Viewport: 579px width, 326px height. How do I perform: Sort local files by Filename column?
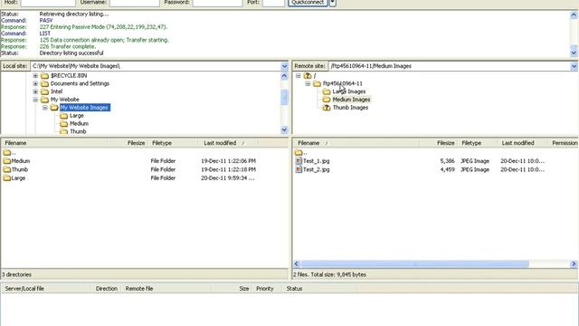click(54, 143)
